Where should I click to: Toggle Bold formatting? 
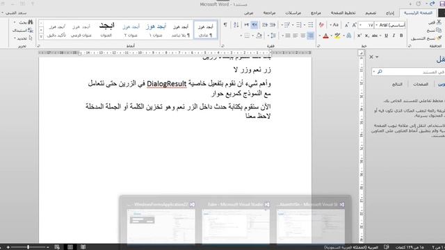pyautogui.click(x=401, y=35)
